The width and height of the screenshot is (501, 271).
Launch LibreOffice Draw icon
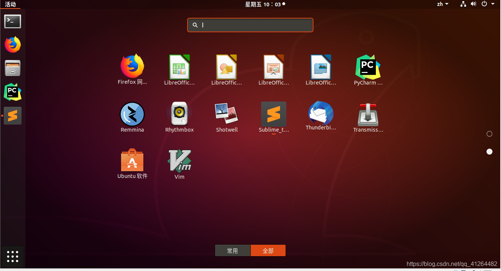click(x=227, y=67)
